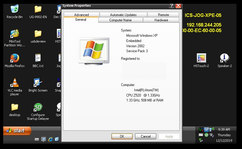
Task: Click the VNC tray icon
Action: coord(201,129)
